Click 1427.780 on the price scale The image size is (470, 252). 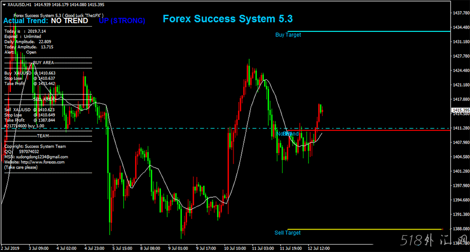(x=461, y=56)
